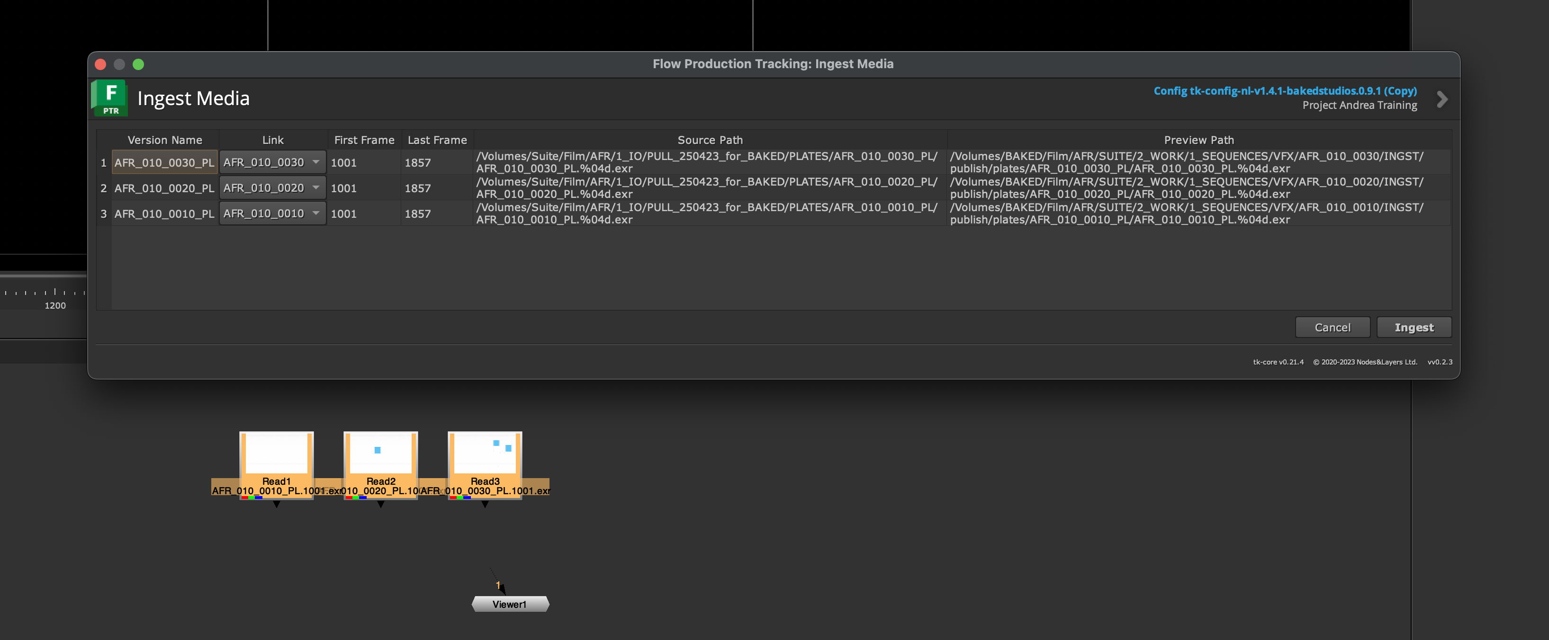Viewport: 1549px width, 640px height.
Task: Edit the AFR_010_0030_PL version name field
Action: point(164,162)
